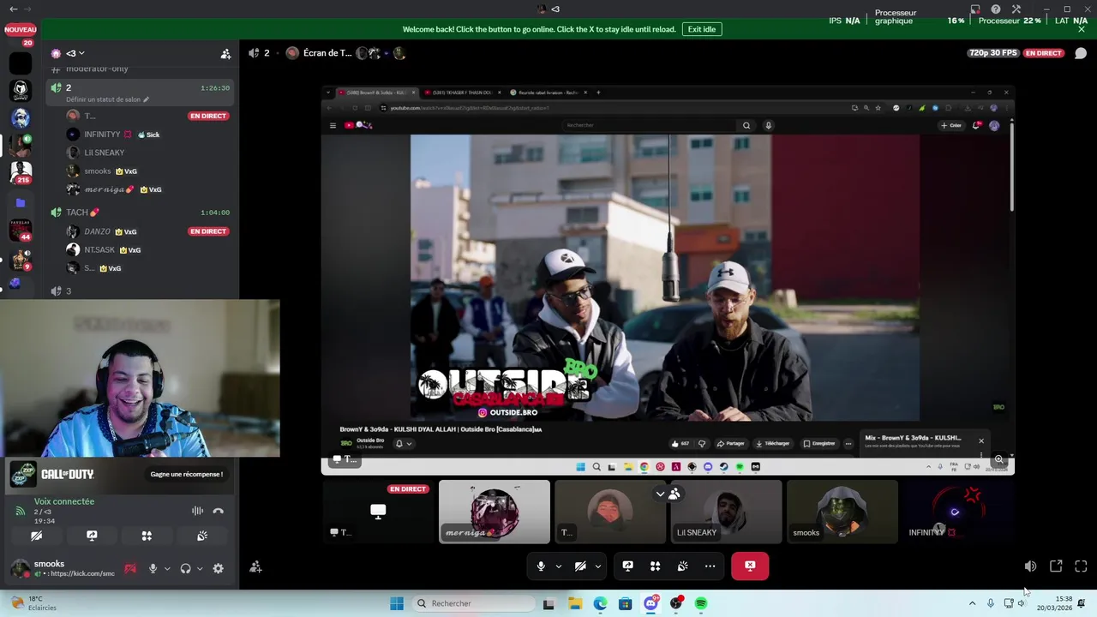Expand headphone output options in user panel
Viewport: 1097px width, 617px height.
point(200,568)
